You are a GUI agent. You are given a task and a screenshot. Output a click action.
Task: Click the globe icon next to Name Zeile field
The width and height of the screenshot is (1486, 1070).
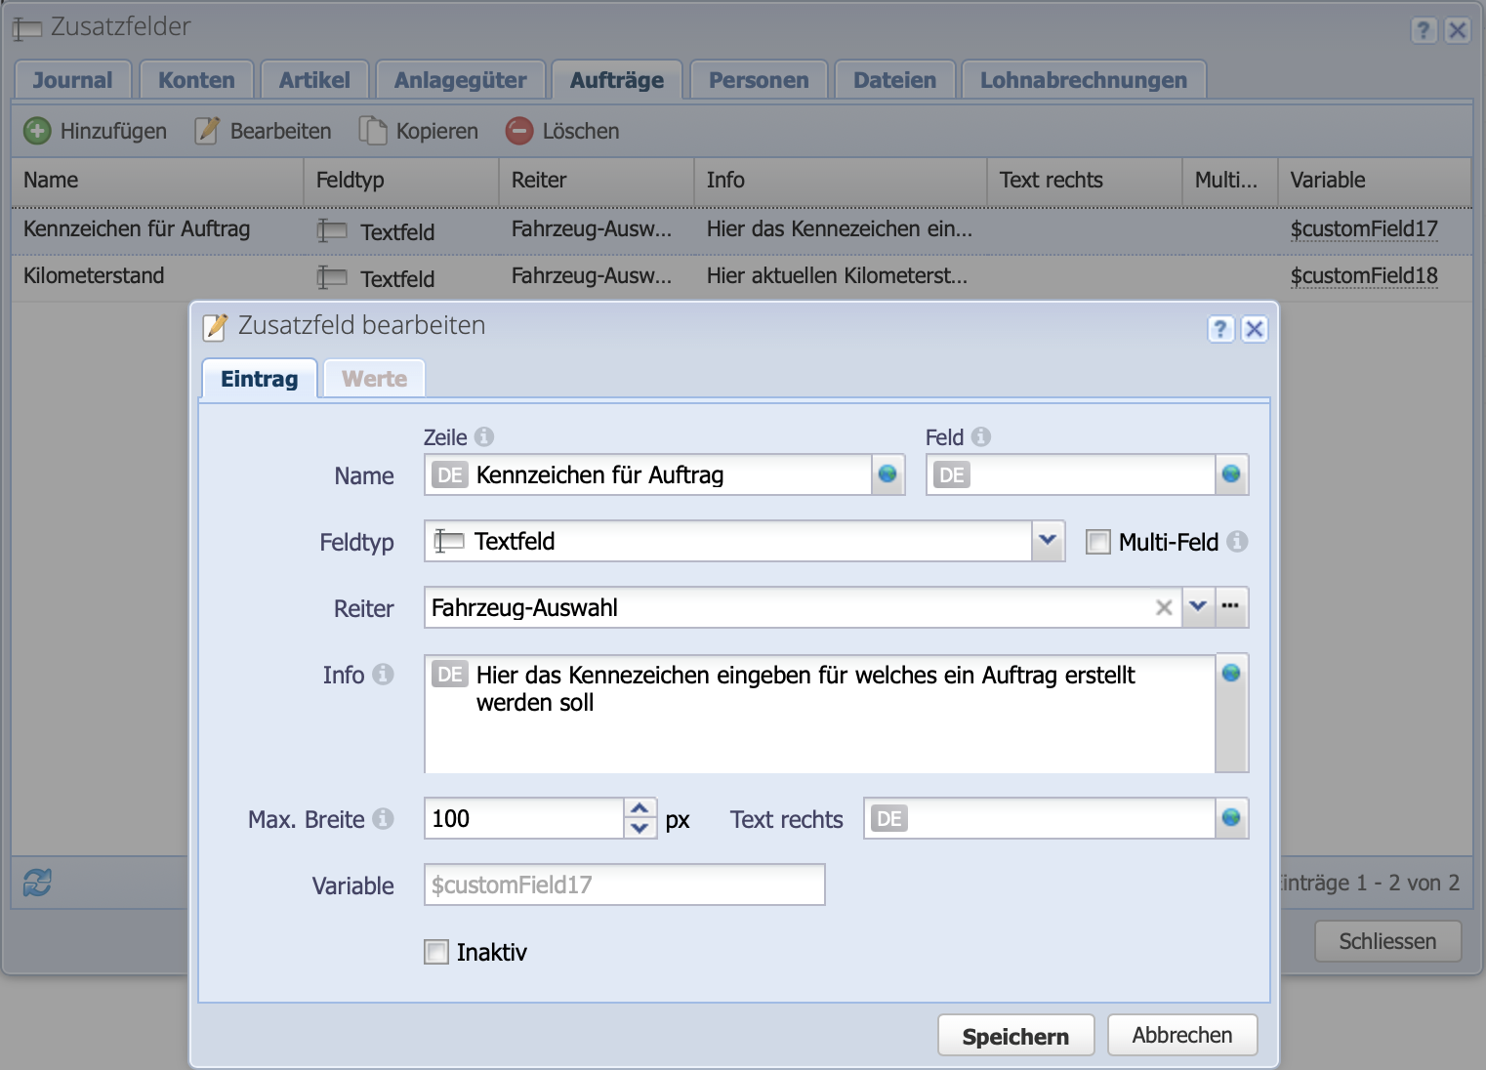coord(887,474)
